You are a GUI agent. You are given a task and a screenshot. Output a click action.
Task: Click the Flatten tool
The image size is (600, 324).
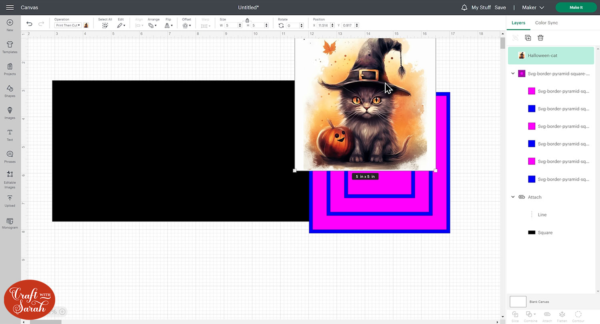pos(562,316)
